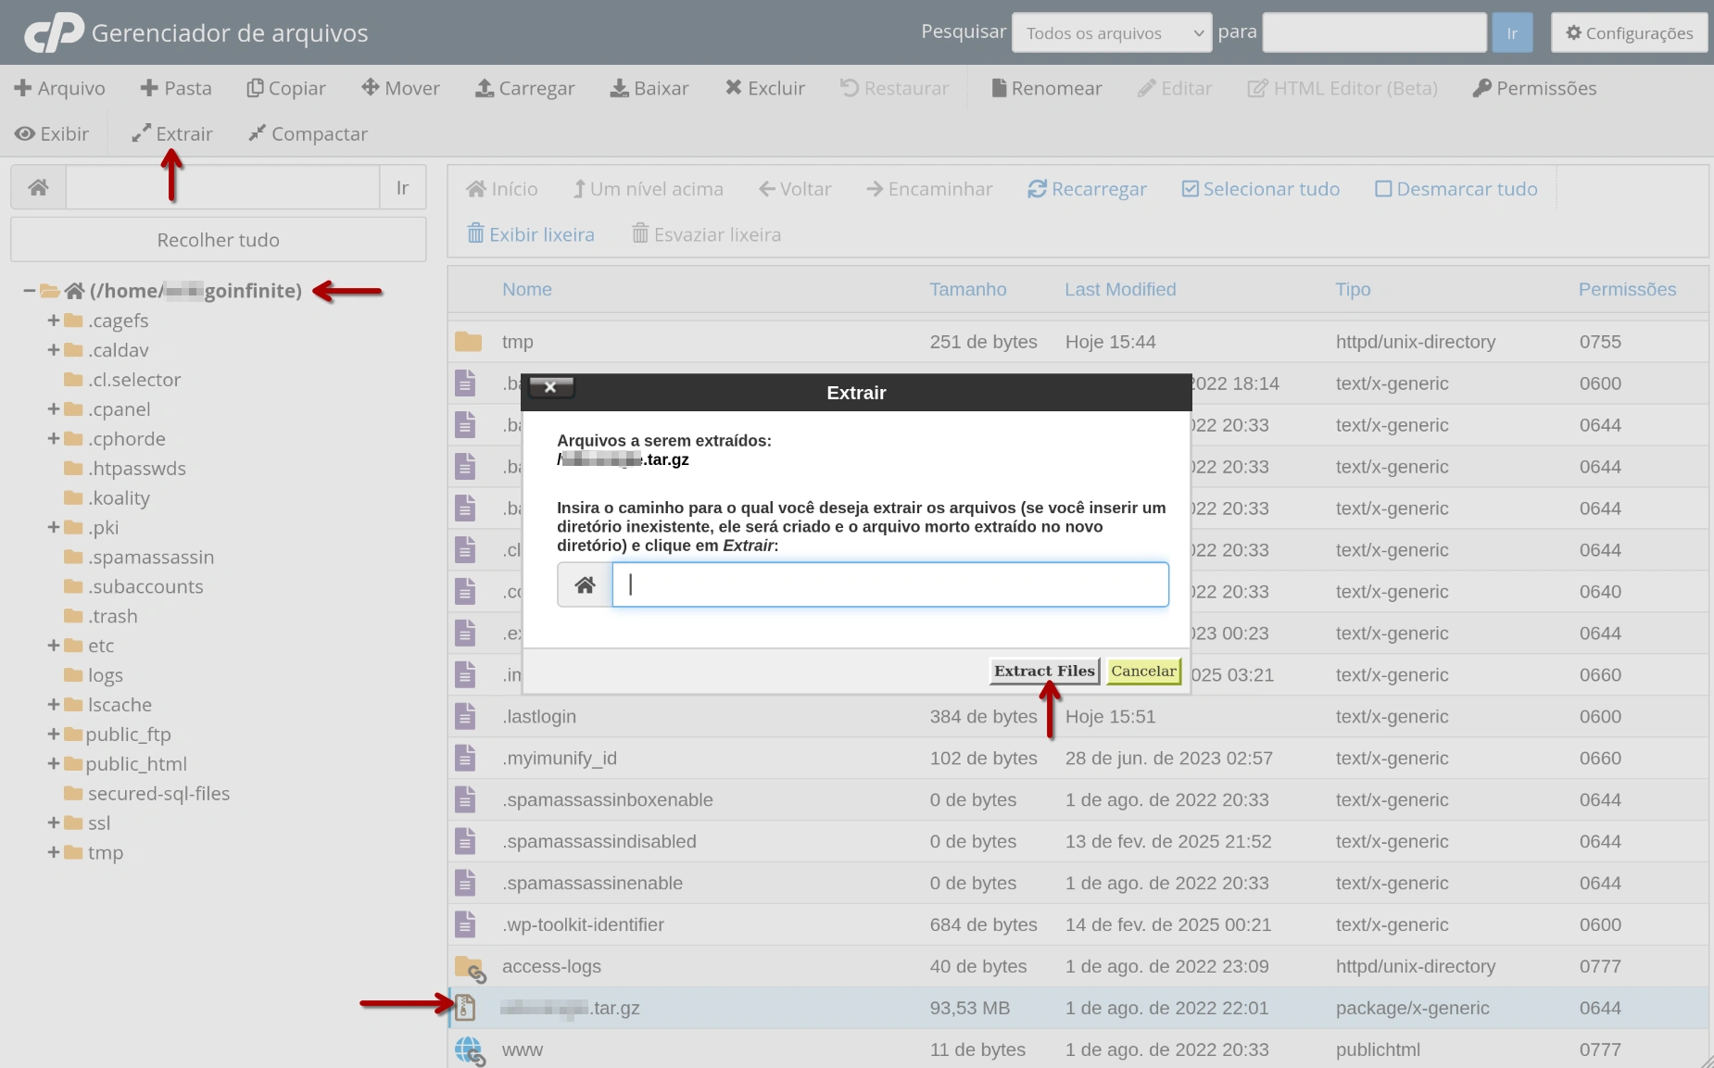Screen dimensions: 1714x1068
Task: Open the Exibir lixeira view
Action: point(531,234)
